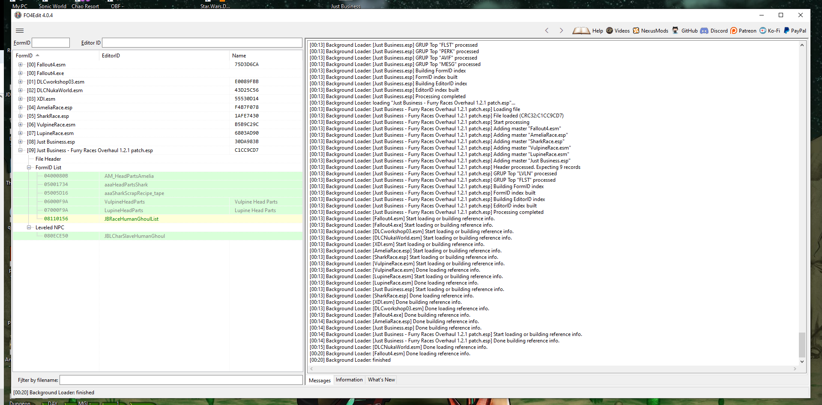Sort by the FormID column header
This screenshot has width=822, height=405.
(x=56, y=56)
